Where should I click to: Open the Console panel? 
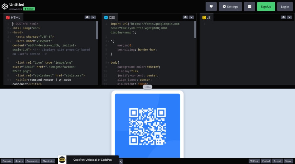click(7, 161)
